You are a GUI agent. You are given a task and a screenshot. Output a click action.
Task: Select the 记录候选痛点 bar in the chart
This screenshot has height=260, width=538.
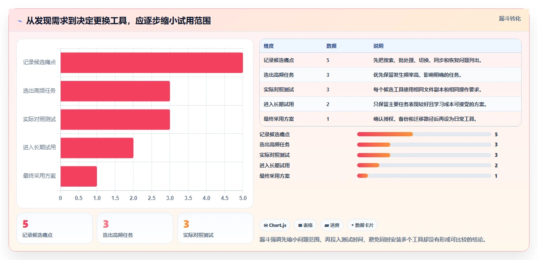point(151,62)
